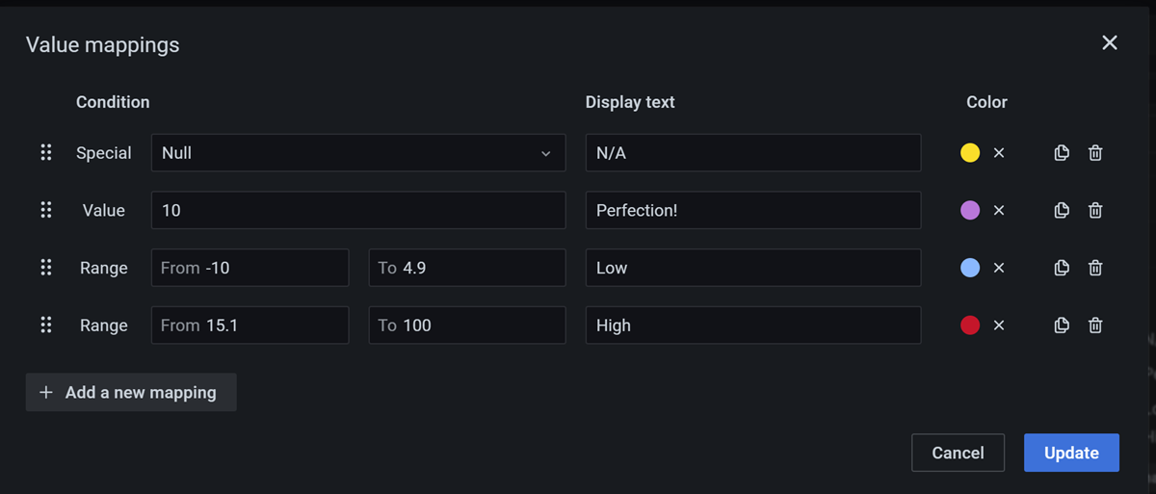Duplicate the Low range mapping

coord(1062,268)
